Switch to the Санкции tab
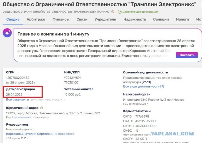The image size is (202, 143). pyautogui.click(x=161, y=20)
